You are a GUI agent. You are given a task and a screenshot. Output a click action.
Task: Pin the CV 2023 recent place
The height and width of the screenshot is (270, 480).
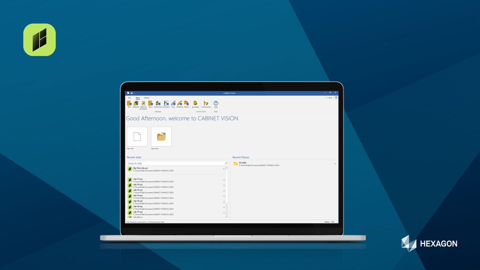tap(335, 164)
